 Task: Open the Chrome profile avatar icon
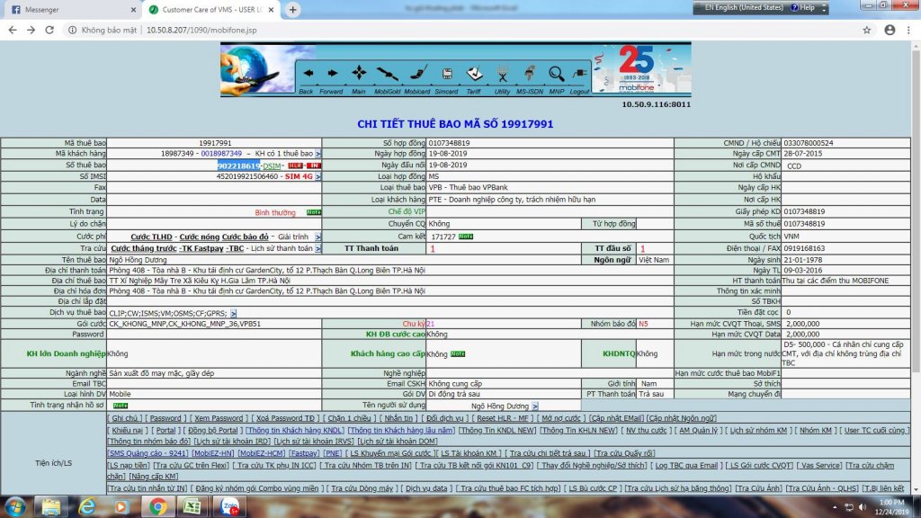pos(890,30)
